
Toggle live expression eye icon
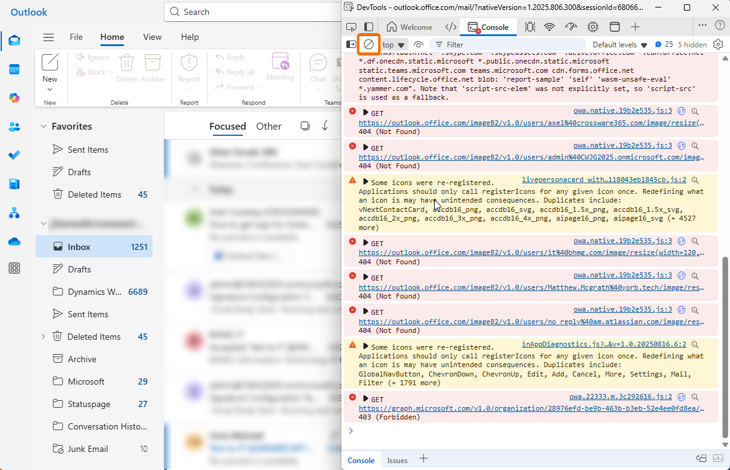pos(419,45)
